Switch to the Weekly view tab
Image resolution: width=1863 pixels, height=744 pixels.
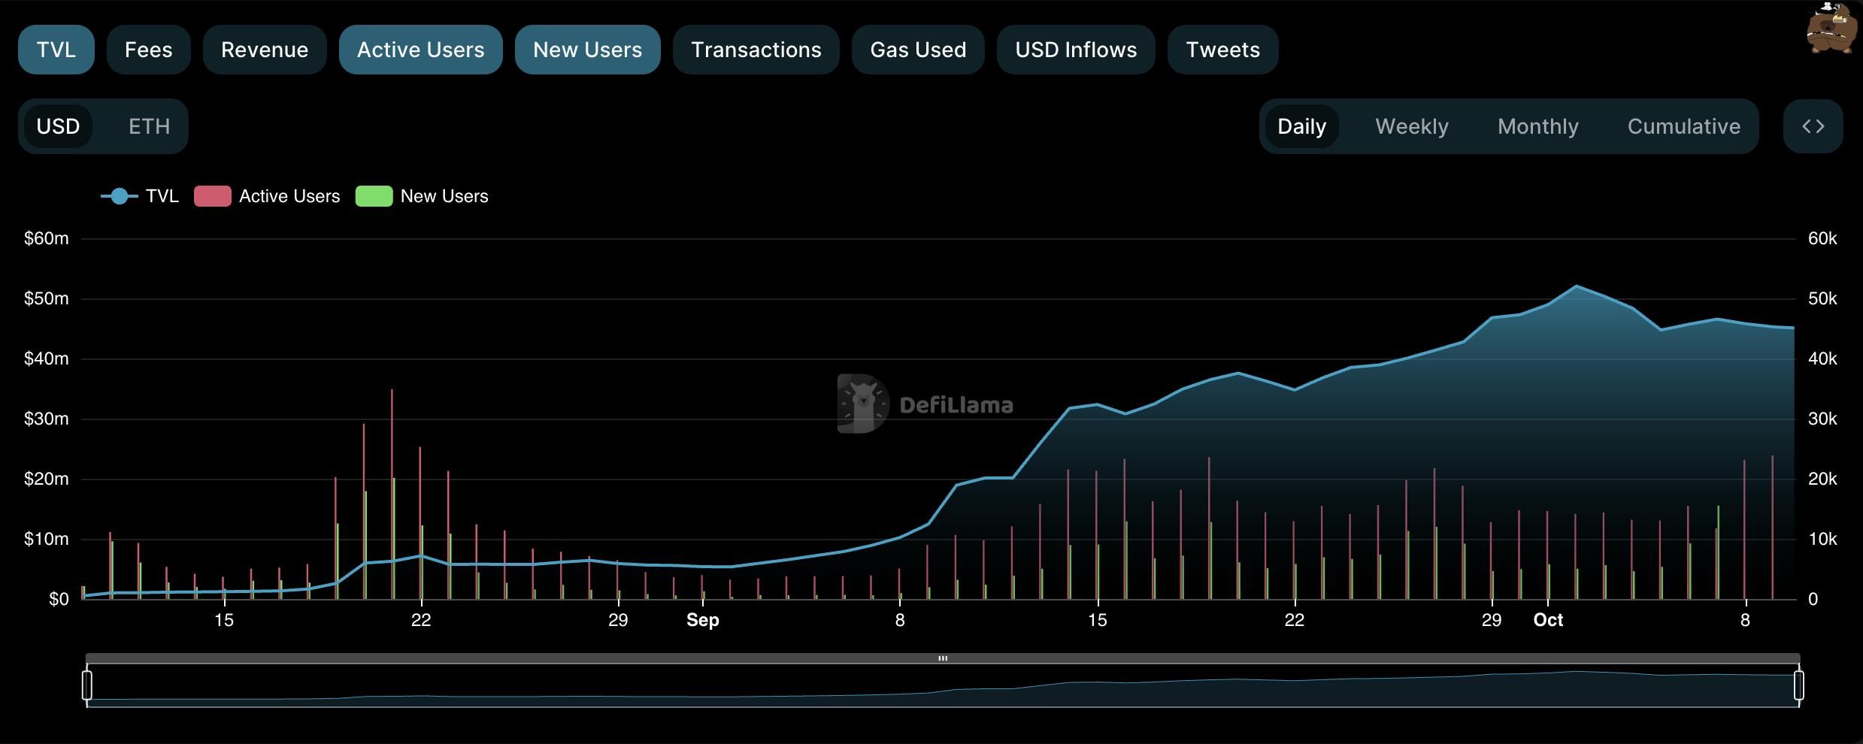pos(1411,126)
